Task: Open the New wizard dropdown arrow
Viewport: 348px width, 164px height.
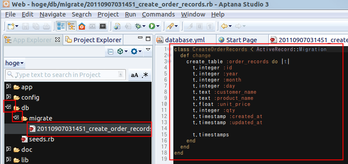Action: pos(17,27)
